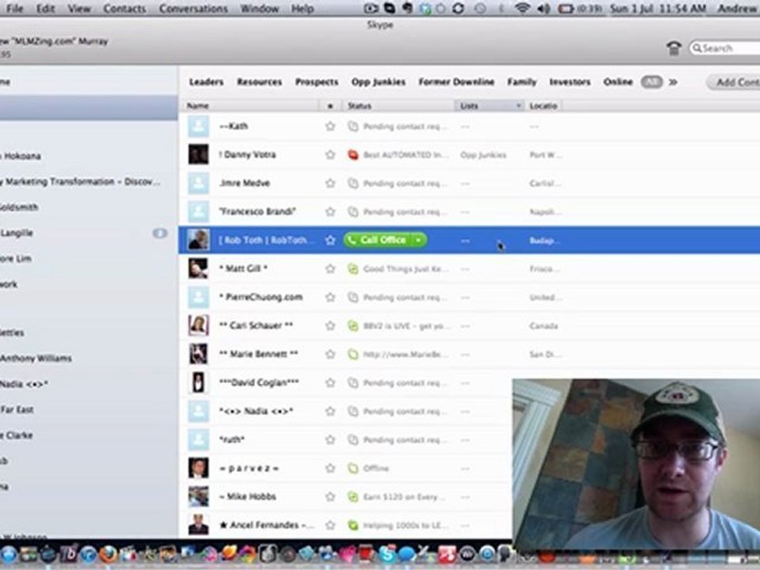The image size is (760, 570).
Task: Click Matt Gill's green online status icon
Action: click(353, 268)
